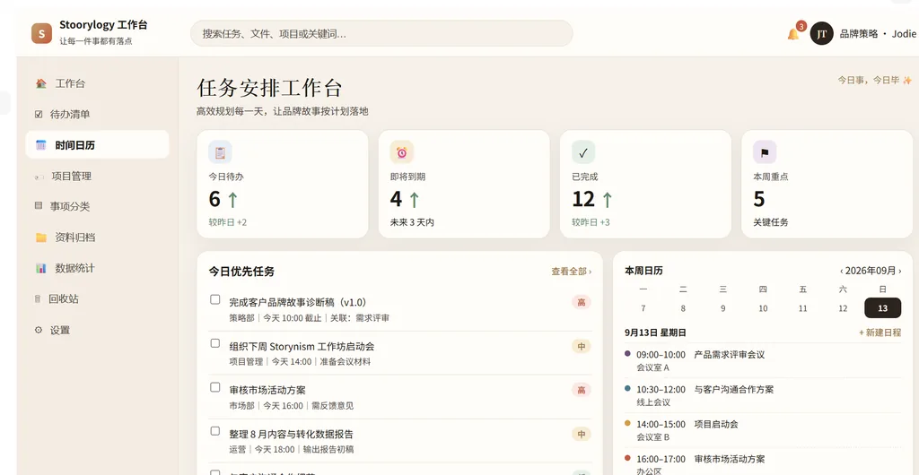Open the 已完成 stat card
Image resolution: width=919 pixels, height=475 pixels.
tap(645, 184)
